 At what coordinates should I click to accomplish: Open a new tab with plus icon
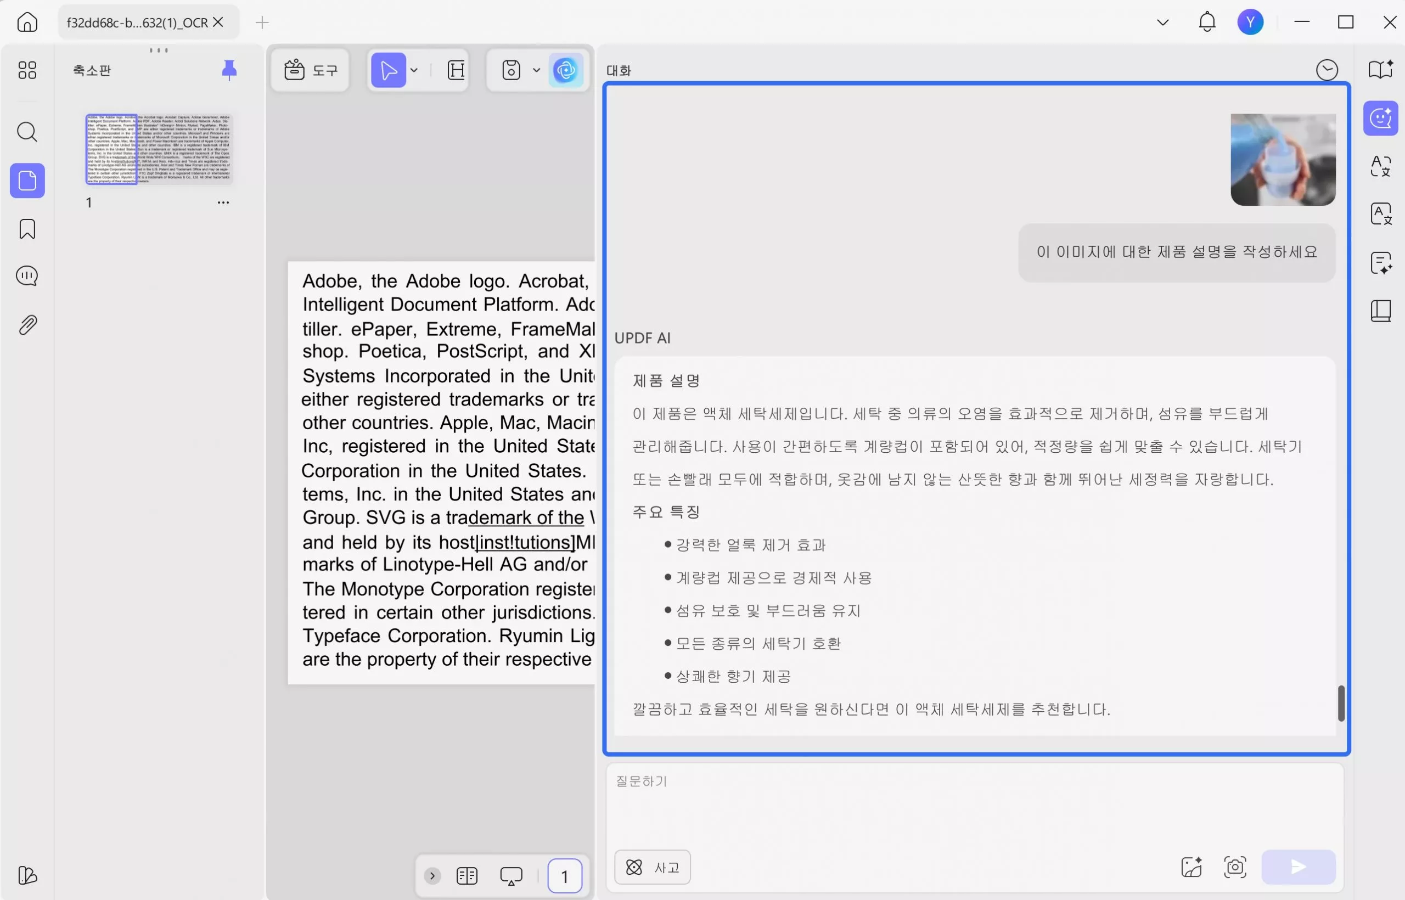point(262,23)
